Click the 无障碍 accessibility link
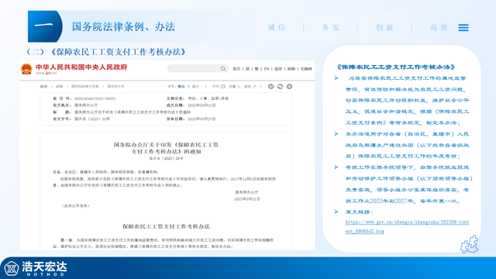The width and height of the screenshot is (496, 279). [306, 69]
